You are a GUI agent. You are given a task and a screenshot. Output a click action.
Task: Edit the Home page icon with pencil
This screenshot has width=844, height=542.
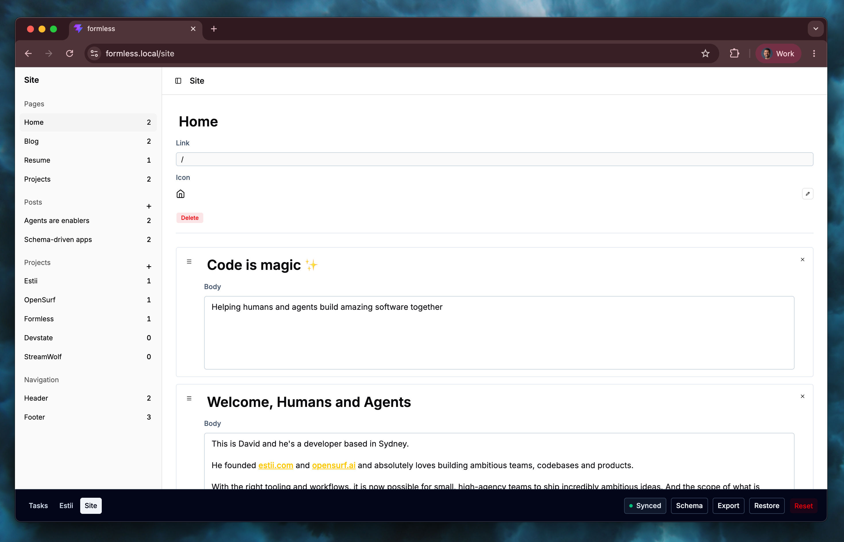[x=807, y=194]
